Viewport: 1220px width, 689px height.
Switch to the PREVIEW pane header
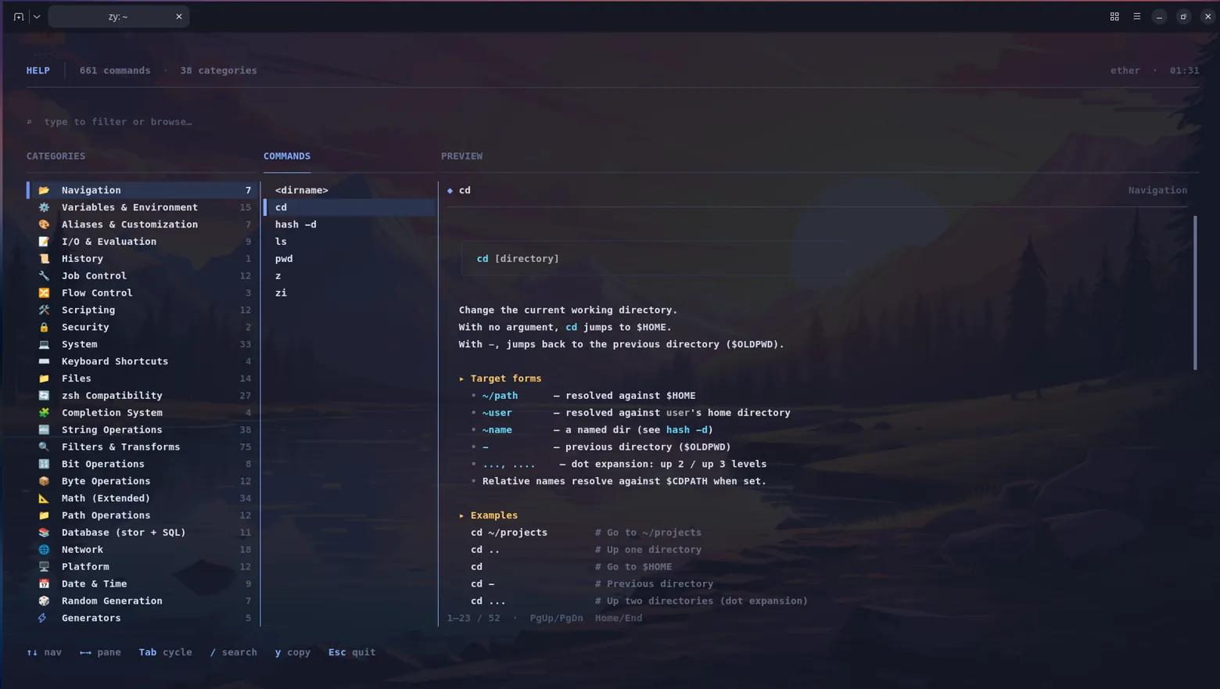pyautogui.click(x=461, y=156)
